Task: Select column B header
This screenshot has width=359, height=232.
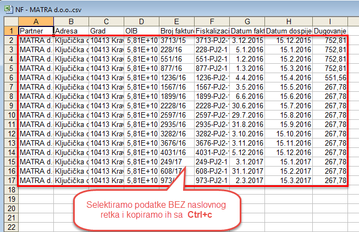Action: (x=71, y=22)
